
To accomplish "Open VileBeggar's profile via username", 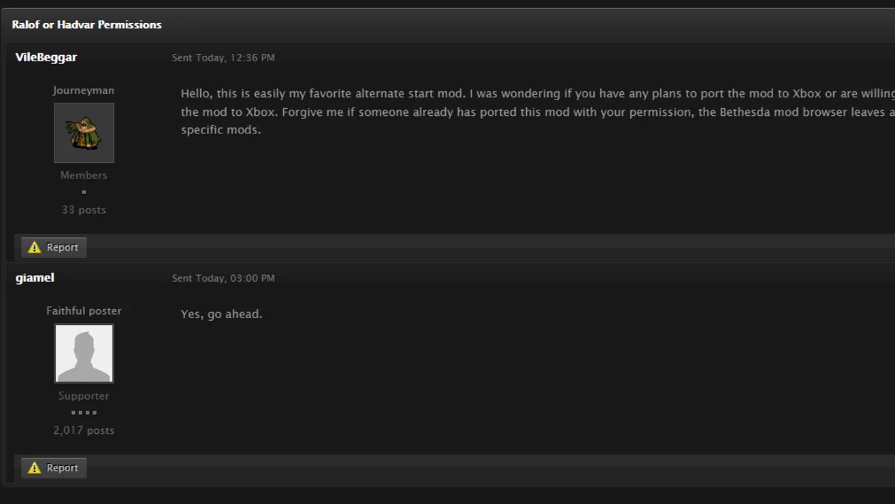I will (46, 57).
